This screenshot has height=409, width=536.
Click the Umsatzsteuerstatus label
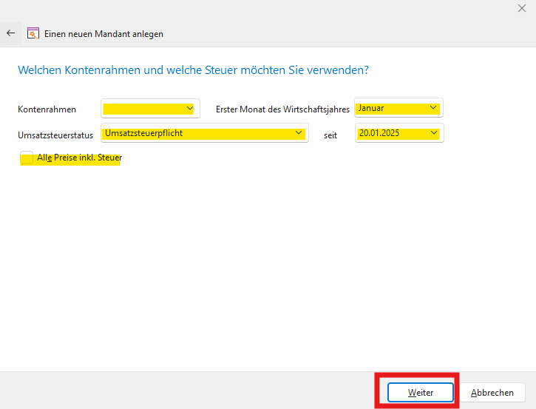point(55,135)
